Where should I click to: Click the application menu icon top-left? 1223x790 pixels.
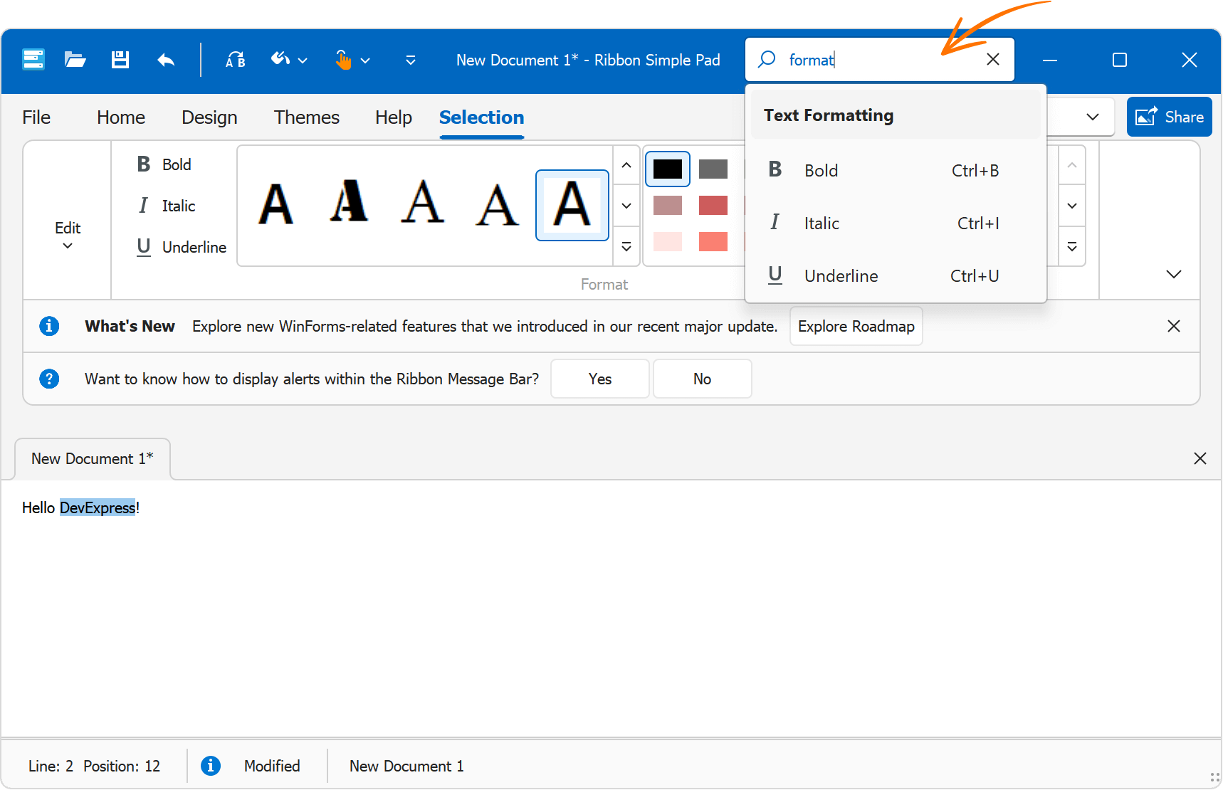coord(33,59)
